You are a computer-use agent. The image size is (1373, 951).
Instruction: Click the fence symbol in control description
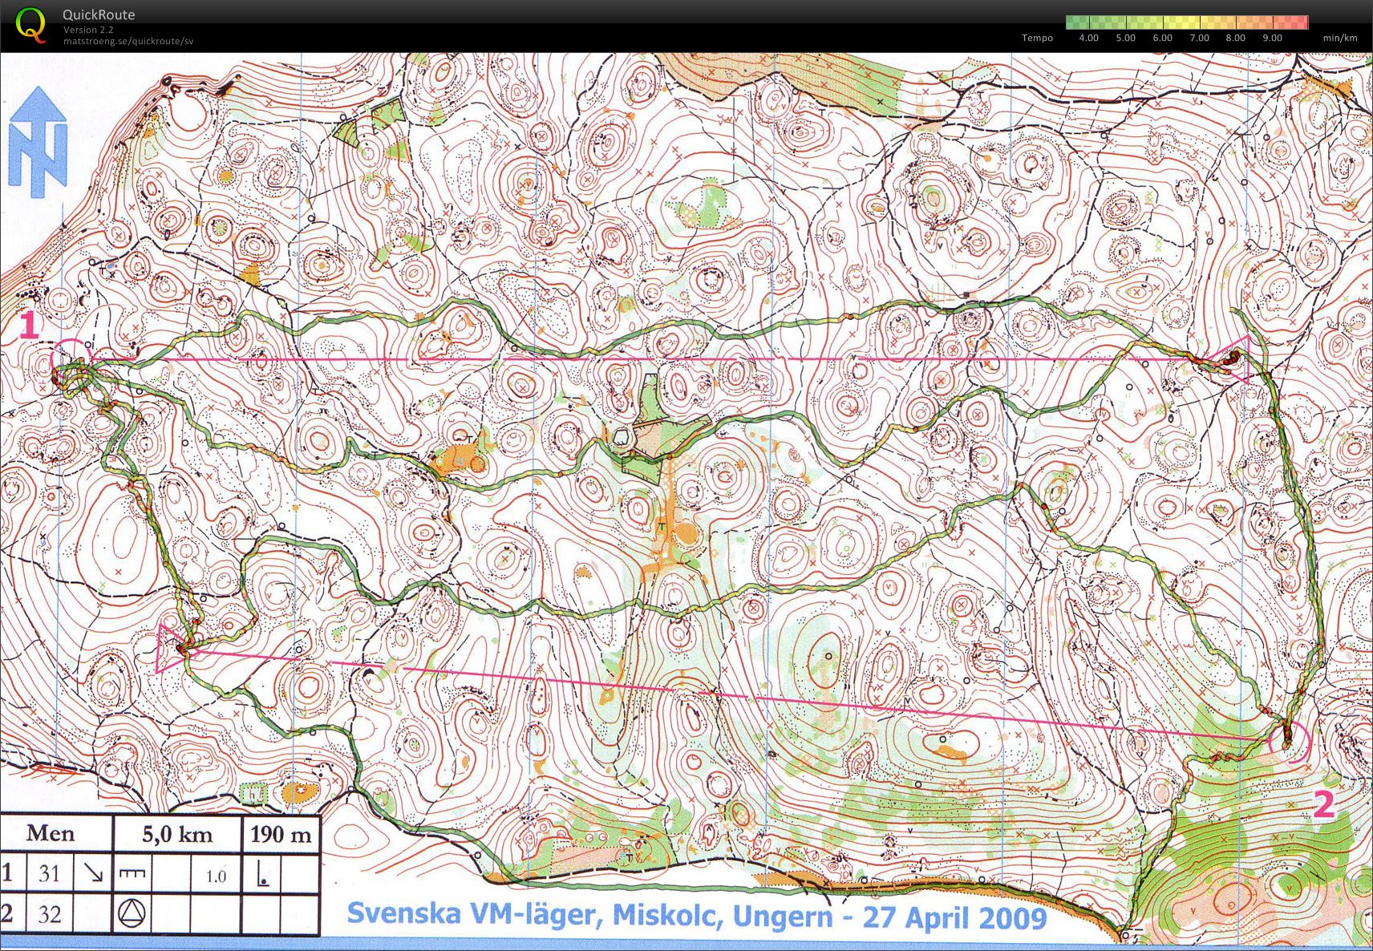coord(132,872)
